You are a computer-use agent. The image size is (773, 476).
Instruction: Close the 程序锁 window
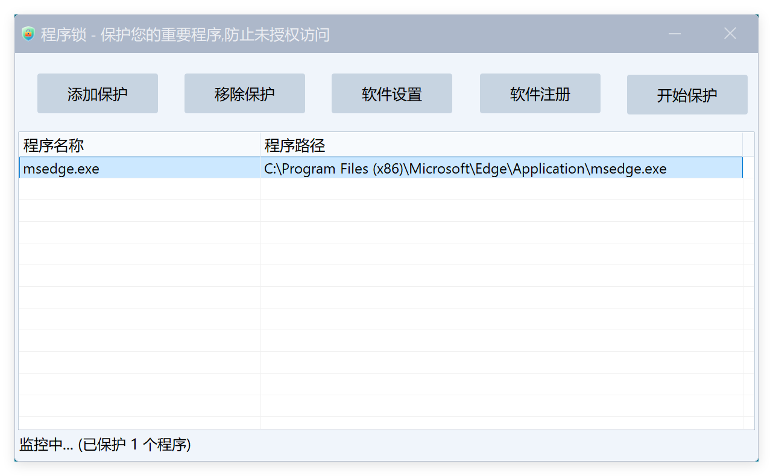point(730,34)
